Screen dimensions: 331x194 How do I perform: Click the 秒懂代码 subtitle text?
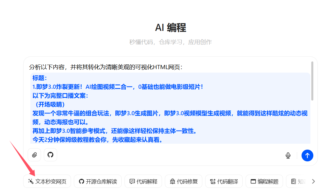(171, 42)
